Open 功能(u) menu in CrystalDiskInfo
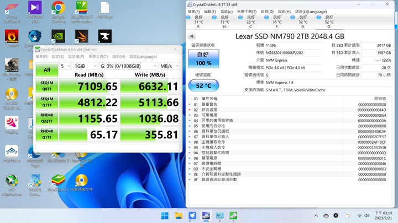Image resolution: width=398 pixels, height=223 pixels. [227, 12]
